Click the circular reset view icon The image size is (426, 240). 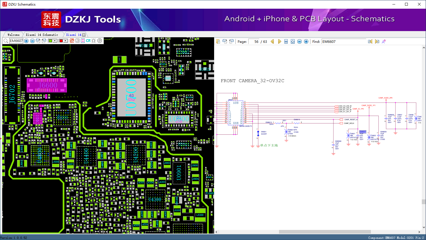(x=100, y=41)
